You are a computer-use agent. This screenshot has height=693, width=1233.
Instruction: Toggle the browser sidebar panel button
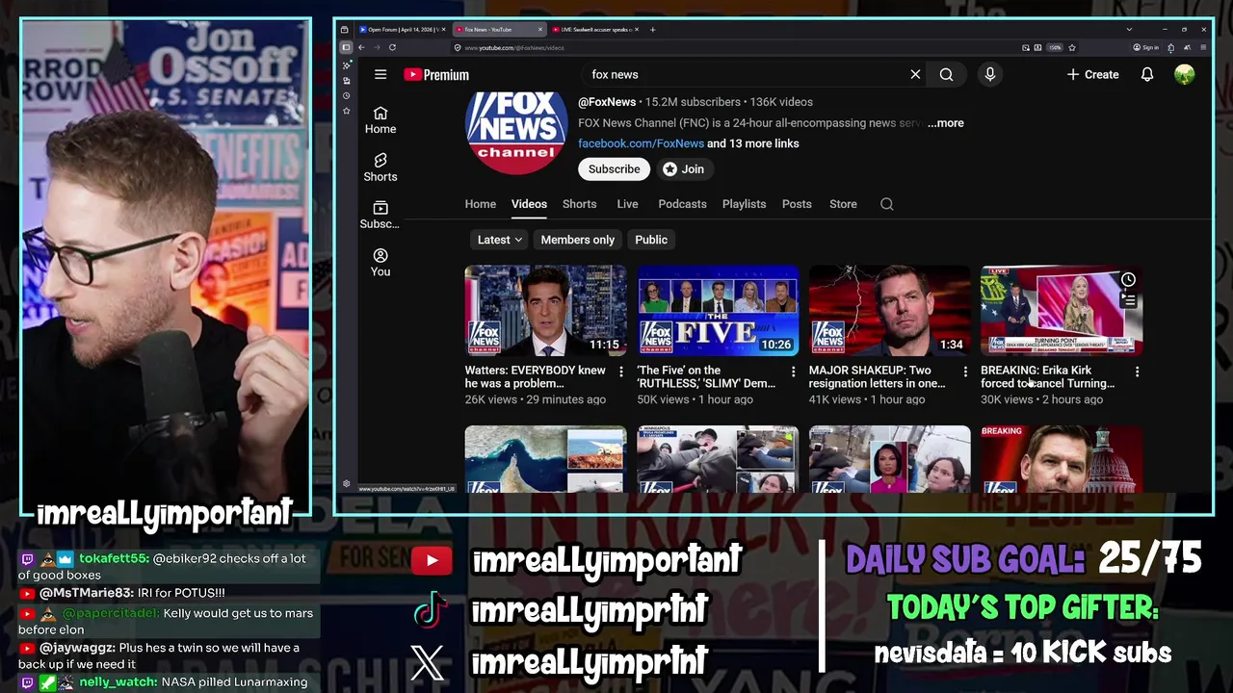click(346, 47)
